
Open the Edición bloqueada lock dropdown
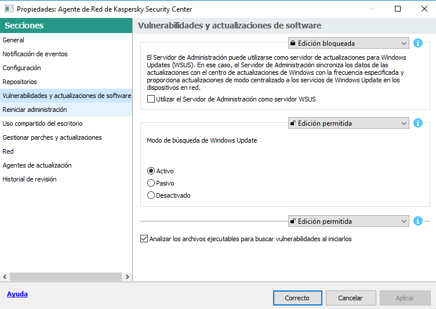click(348, 43)
